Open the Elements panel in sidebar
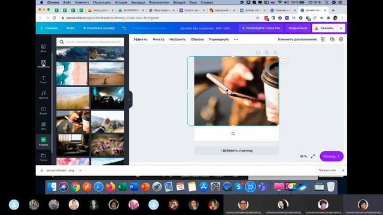 tap(43, 64)
